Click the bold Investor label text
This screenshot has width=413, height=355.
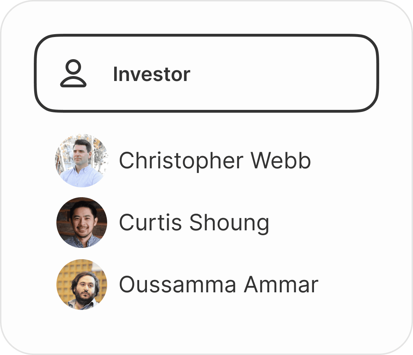click(152, 74)
